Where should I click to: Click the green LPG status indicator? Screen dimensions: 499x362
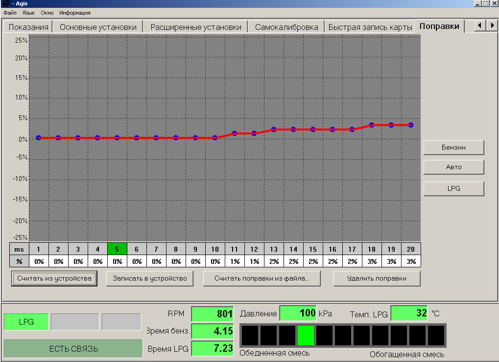26,322
